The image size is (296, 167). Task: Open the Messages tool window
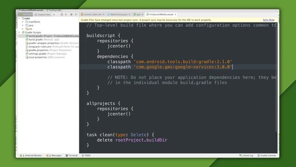coord(54,155)
